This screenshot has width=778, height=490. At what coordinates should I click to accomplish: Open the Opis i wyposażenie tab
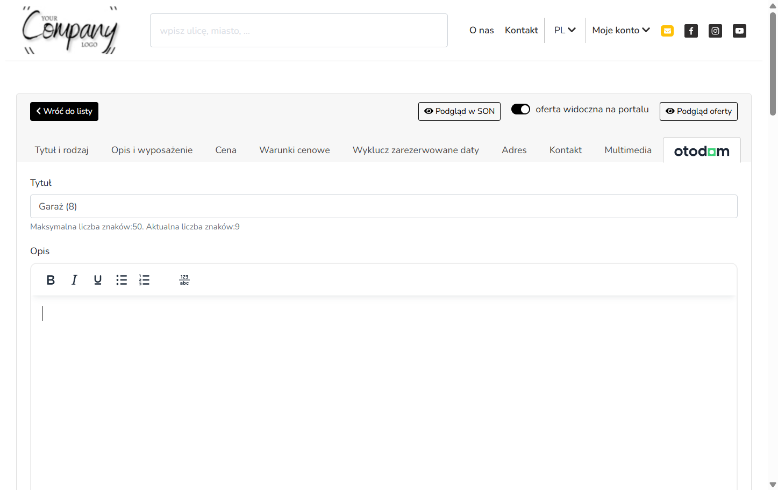tap(152, 150)
